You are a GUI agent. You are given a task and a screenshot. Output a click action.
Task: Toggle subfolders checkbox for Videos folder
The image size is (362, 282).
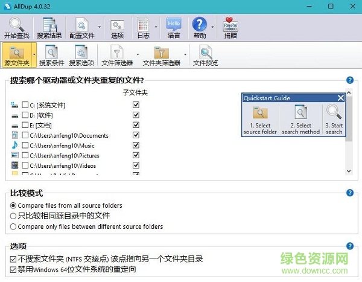pos(136,165)
